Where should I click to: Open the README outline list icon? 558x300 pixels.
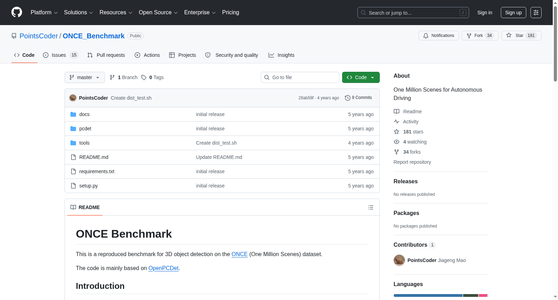pos(371,207)
